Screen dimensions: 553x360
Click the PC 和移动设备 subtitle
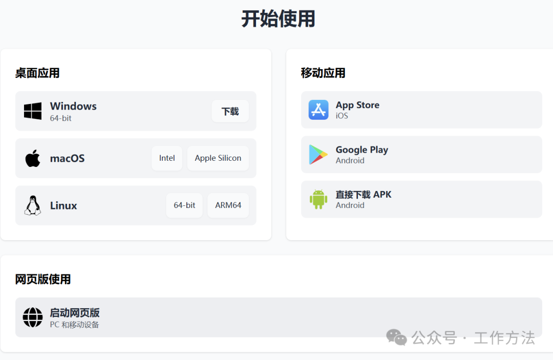pos(74,325)
